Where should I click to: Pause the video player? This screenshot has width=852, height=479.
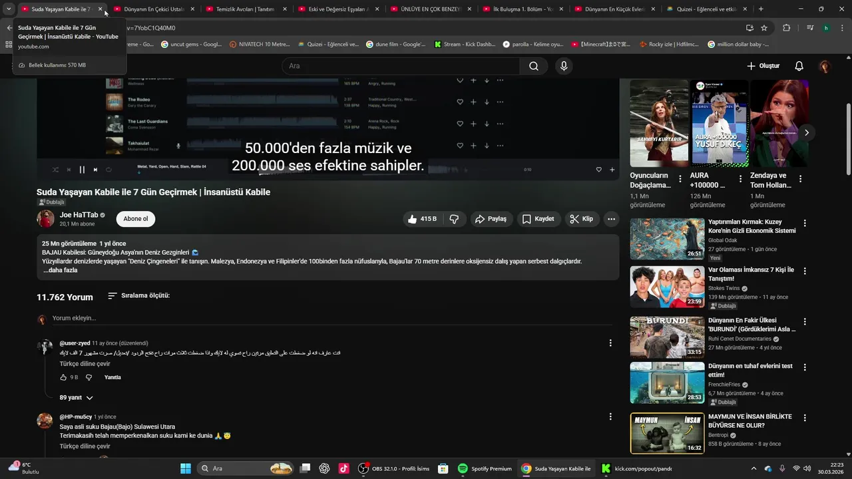[82, 170]
